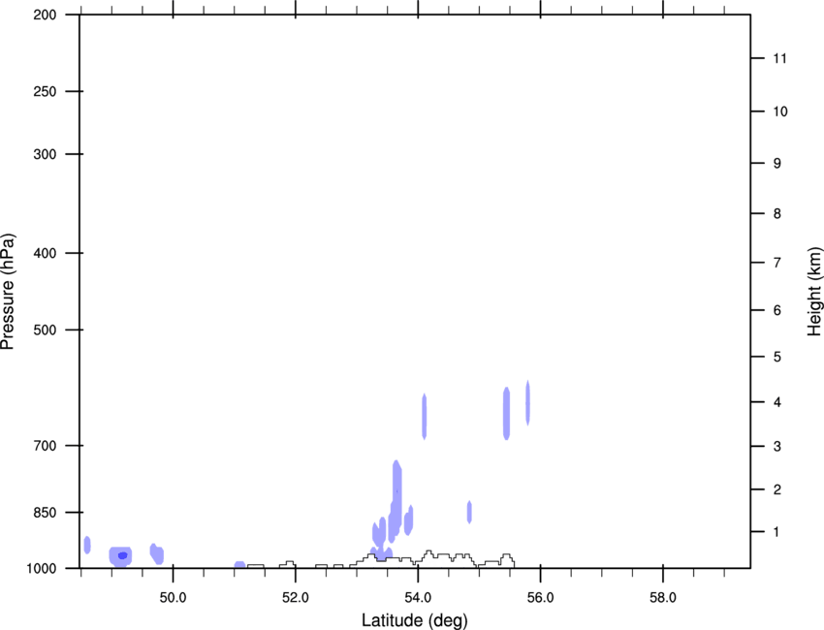Pick the 1 km height label
This screenshot has height=630, width=824.
tap(776, 532)
